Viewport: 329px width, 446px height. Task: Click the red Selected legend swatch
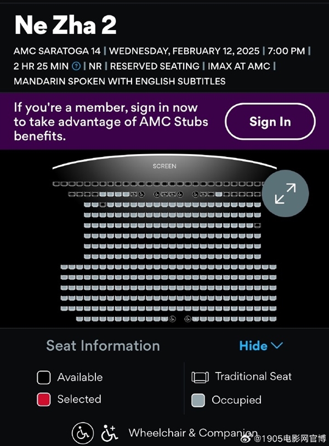pyautogui.click(x=44, y=399)
